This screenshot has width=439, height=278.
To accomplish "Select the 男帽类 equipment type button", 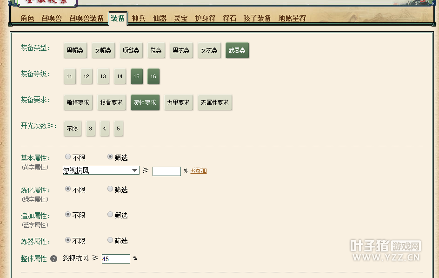I will click(75, 50).
